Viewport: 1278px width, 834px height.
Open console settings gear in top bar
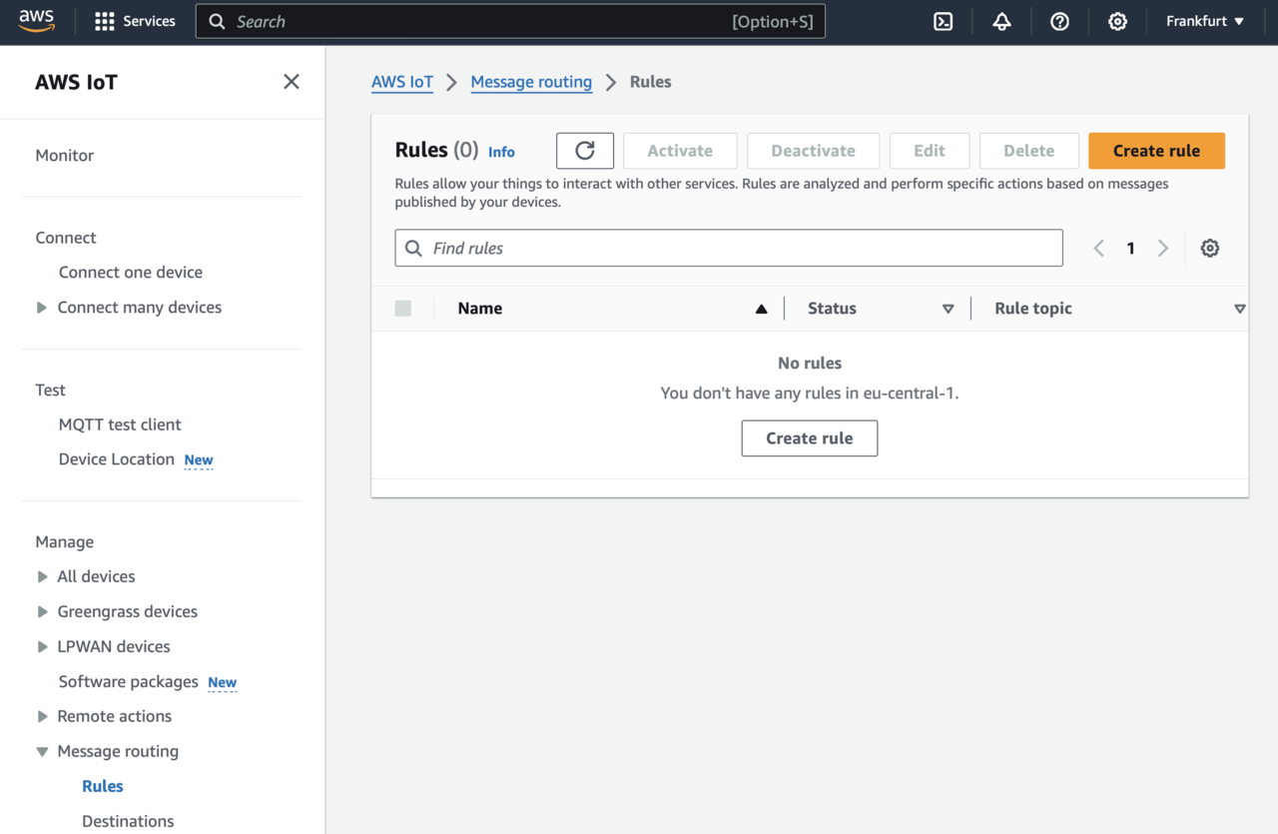point(1117,21)
